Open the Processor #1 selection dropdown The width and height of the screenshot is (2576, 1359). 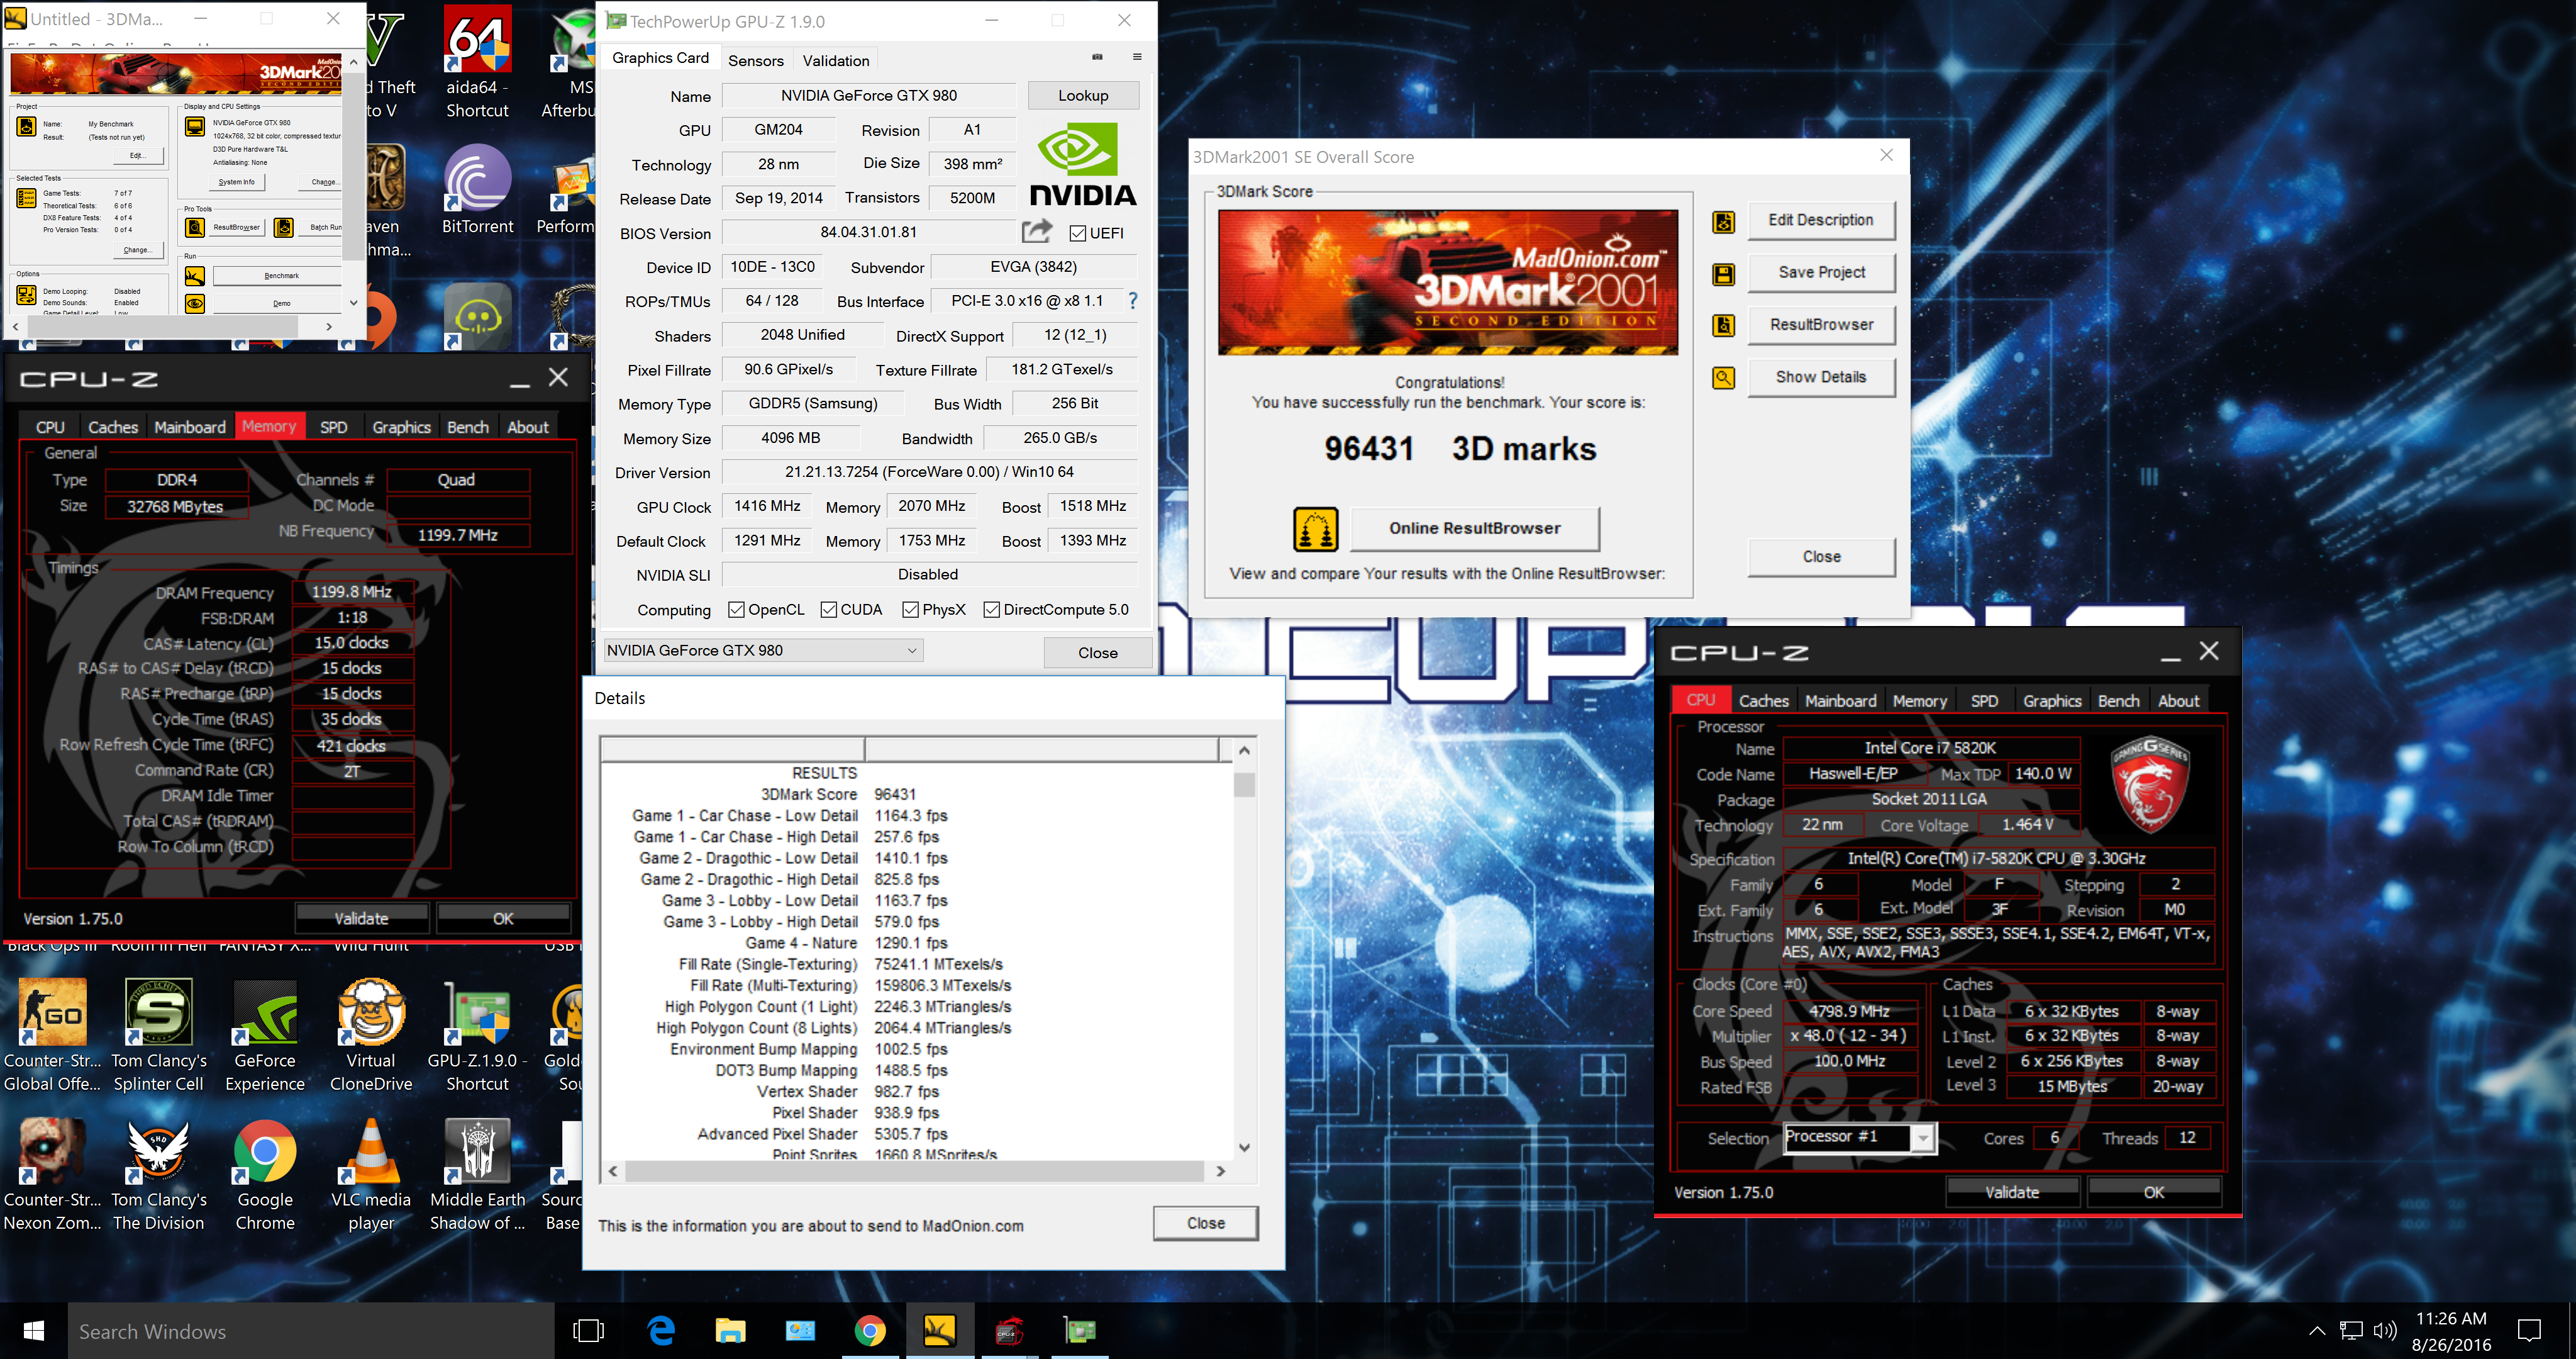[x=1859, y=1138]
